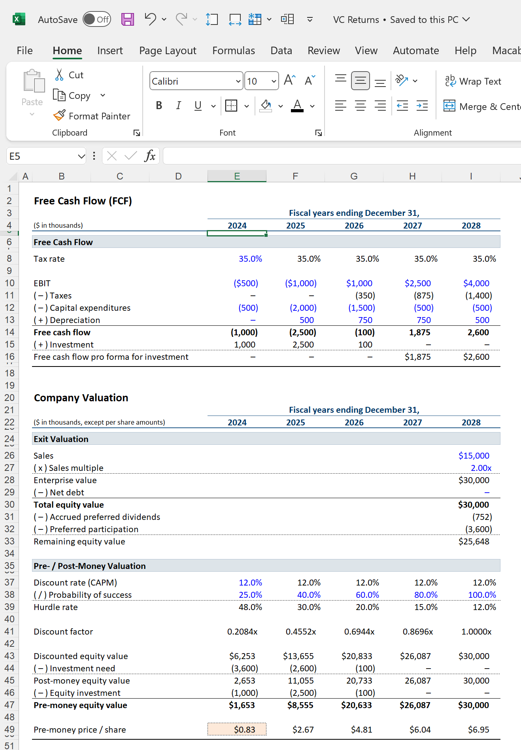Click the Cut scissors icon
This screenshot has height=750, width=521.
click(59, 75)
